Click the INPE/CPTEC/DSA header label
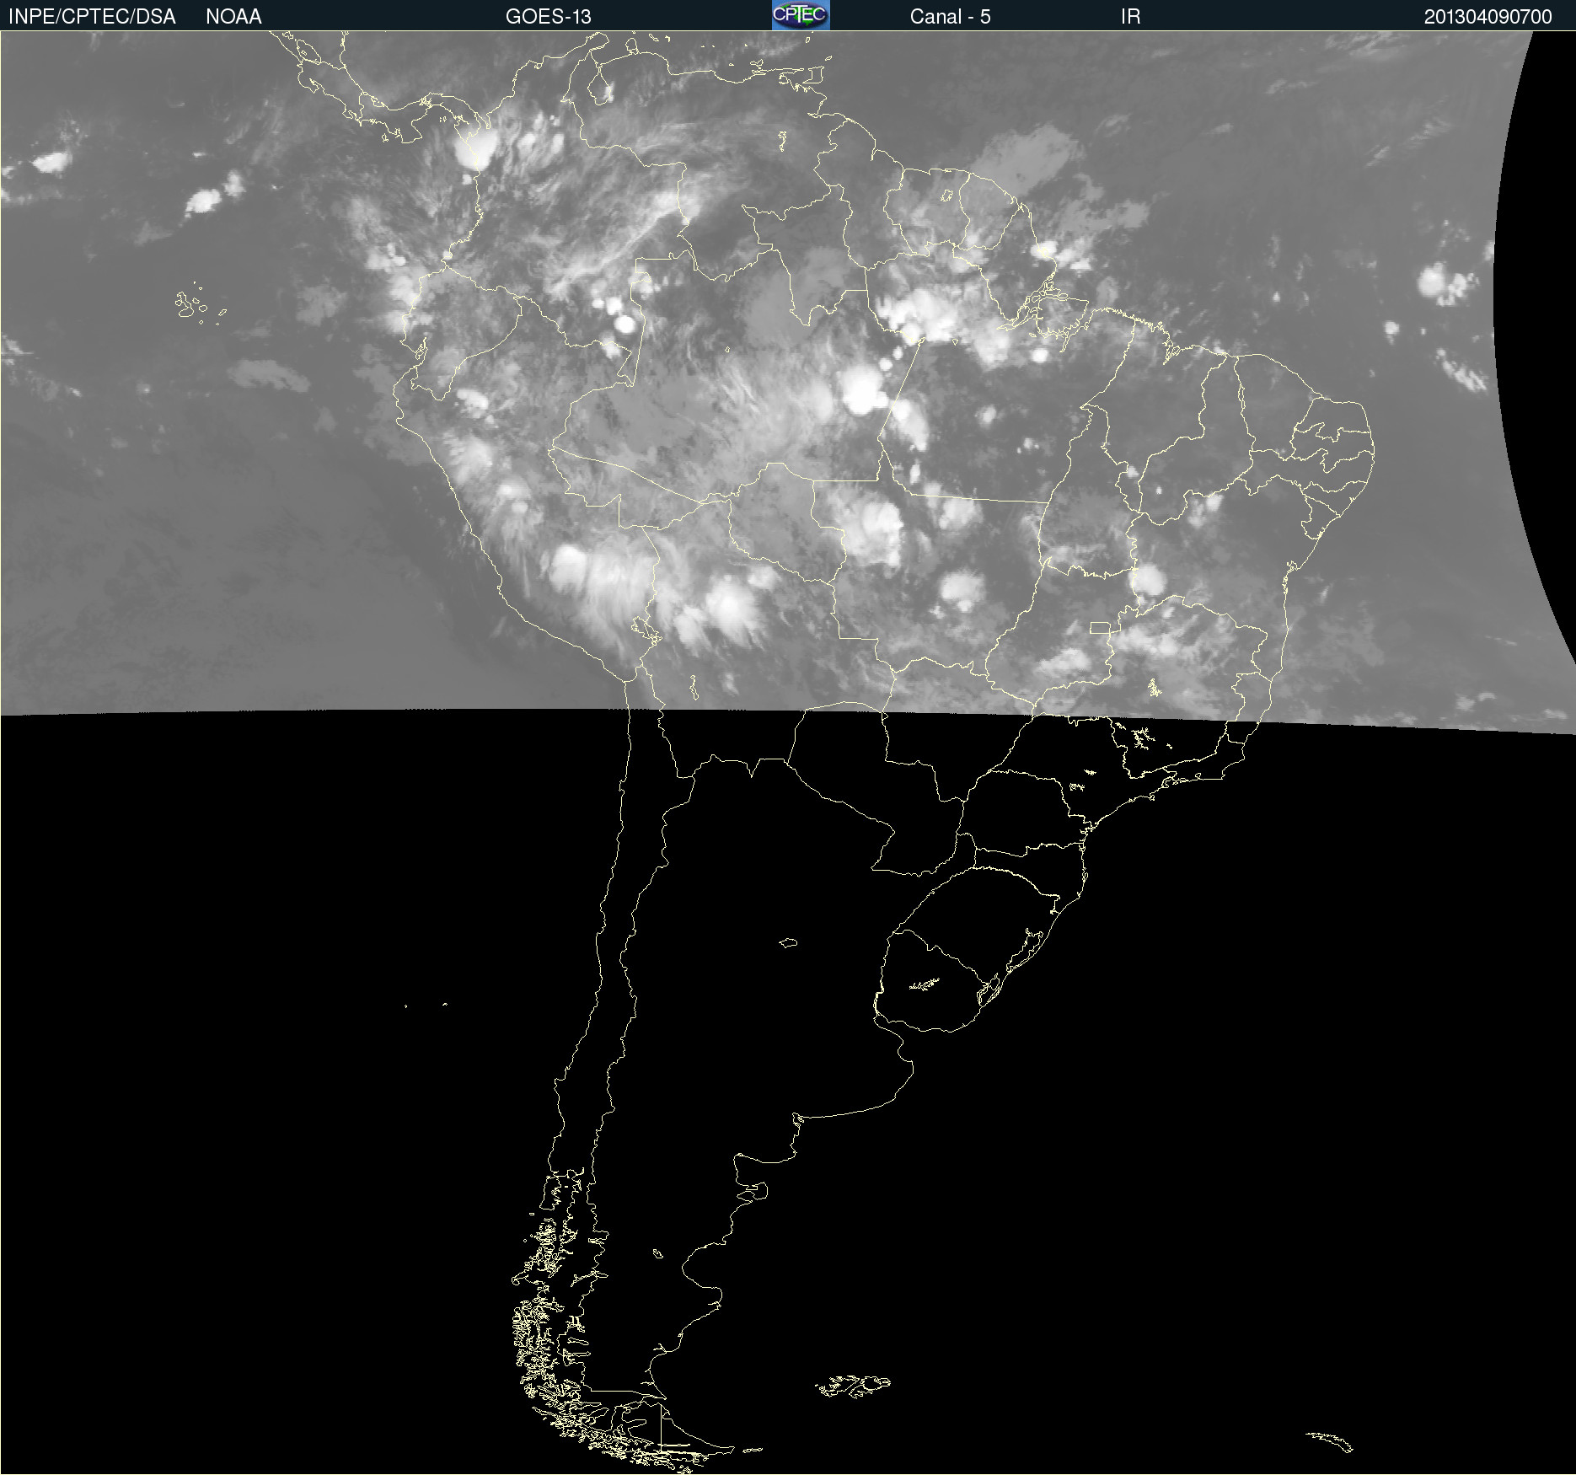This screenshot has height=1475, width=1576. pyautogui.click(x=92, y=17)
